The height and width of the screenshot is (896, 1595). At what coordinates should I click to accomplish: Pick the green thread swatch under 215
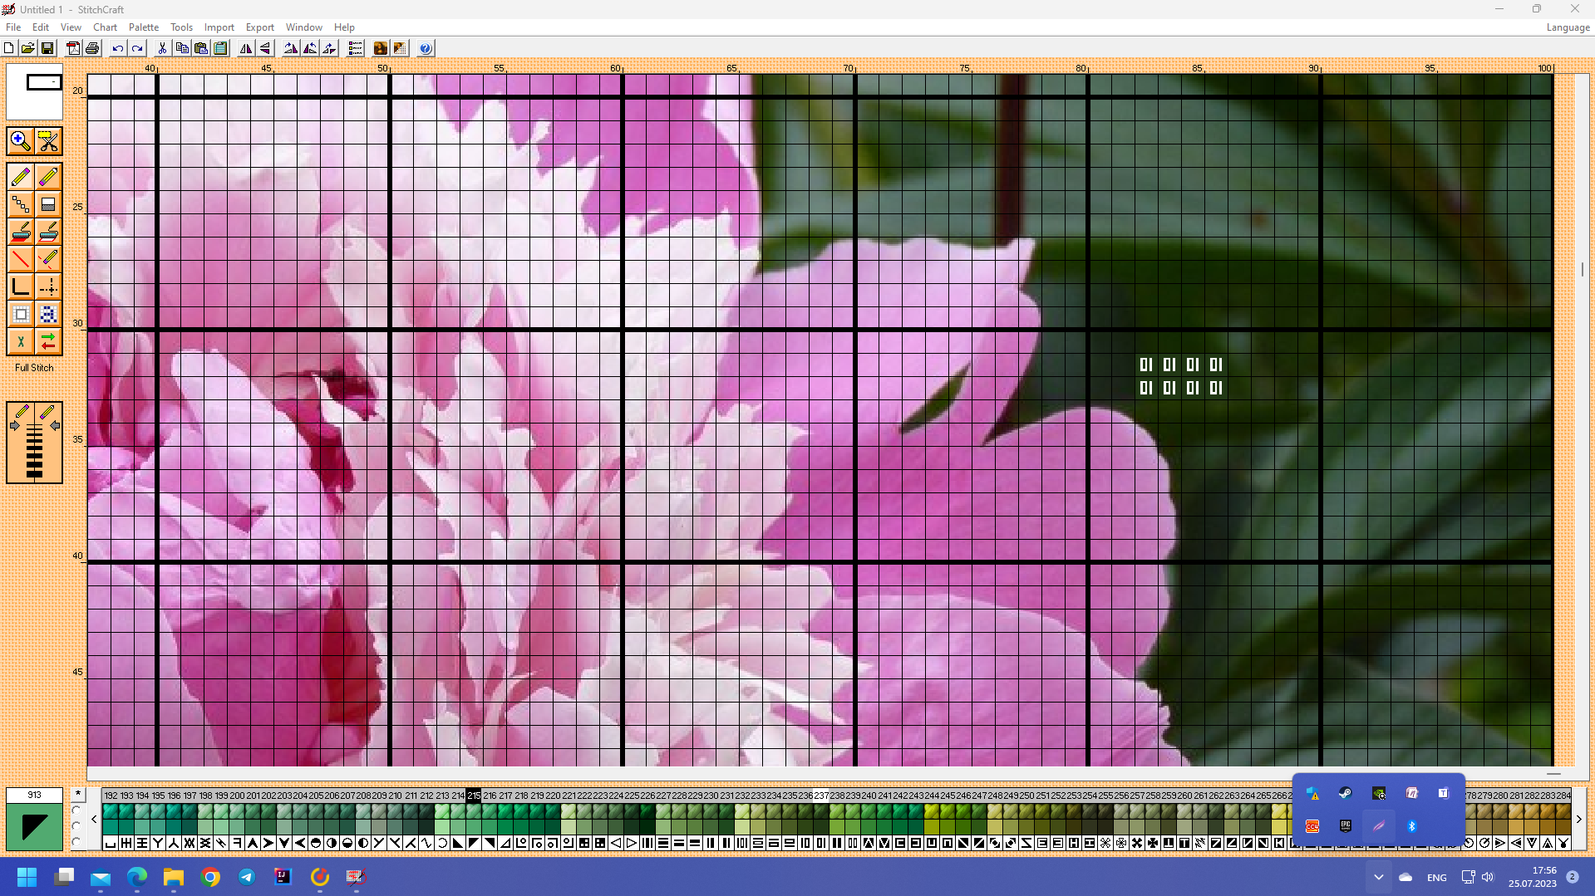point(474,811)
